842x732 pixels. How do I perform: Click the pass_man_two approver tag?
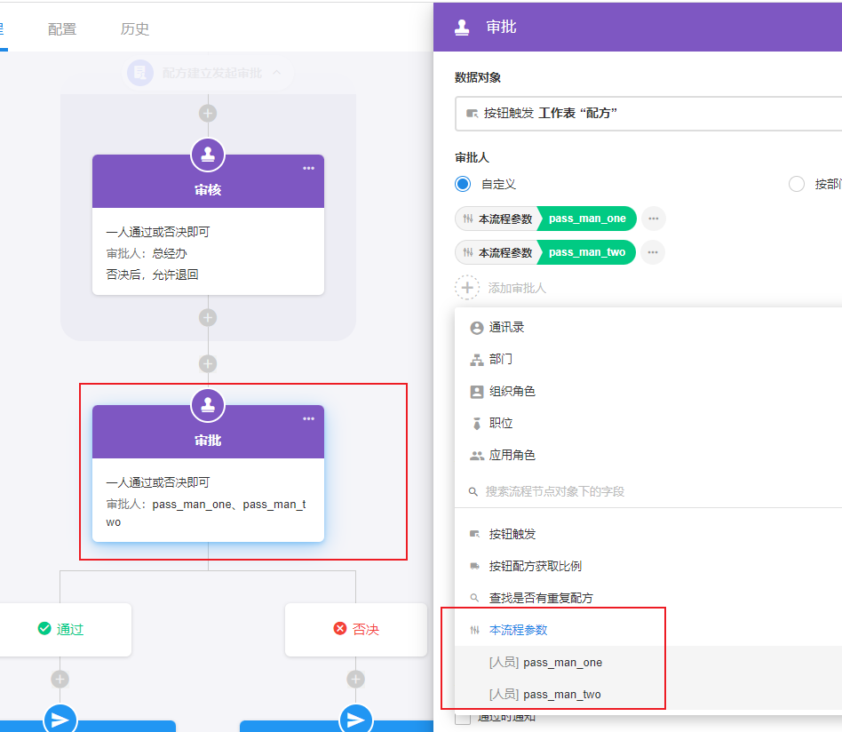(x=545, y=252)
